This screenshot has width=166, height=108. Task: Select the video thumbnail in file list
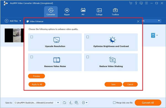[x=14, y=35]
